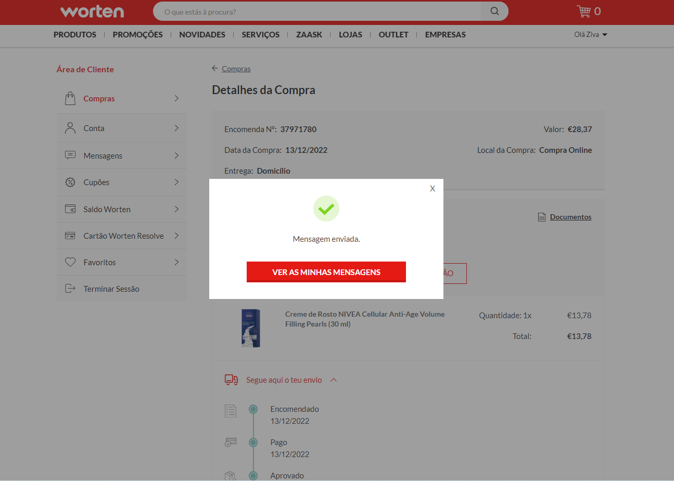Screen dimensions: 674x481
Task: Close the Mensagem enviada dialog
Action: tap(433, 189)
